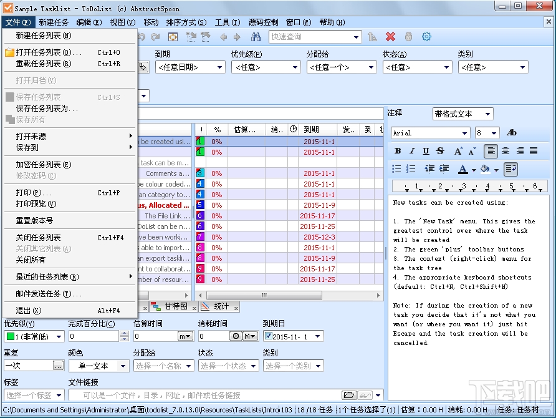Image resolution: width=556 pixels, height=418 pixels.
Task: Click the Ab font style icon
Action: (x=511, y=133)
